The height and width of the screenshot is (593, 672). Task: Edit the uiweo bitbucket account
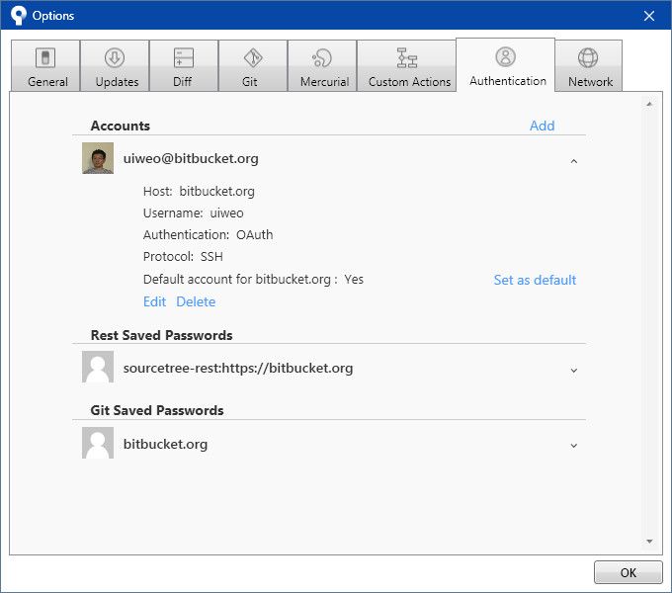coord(154,301)
